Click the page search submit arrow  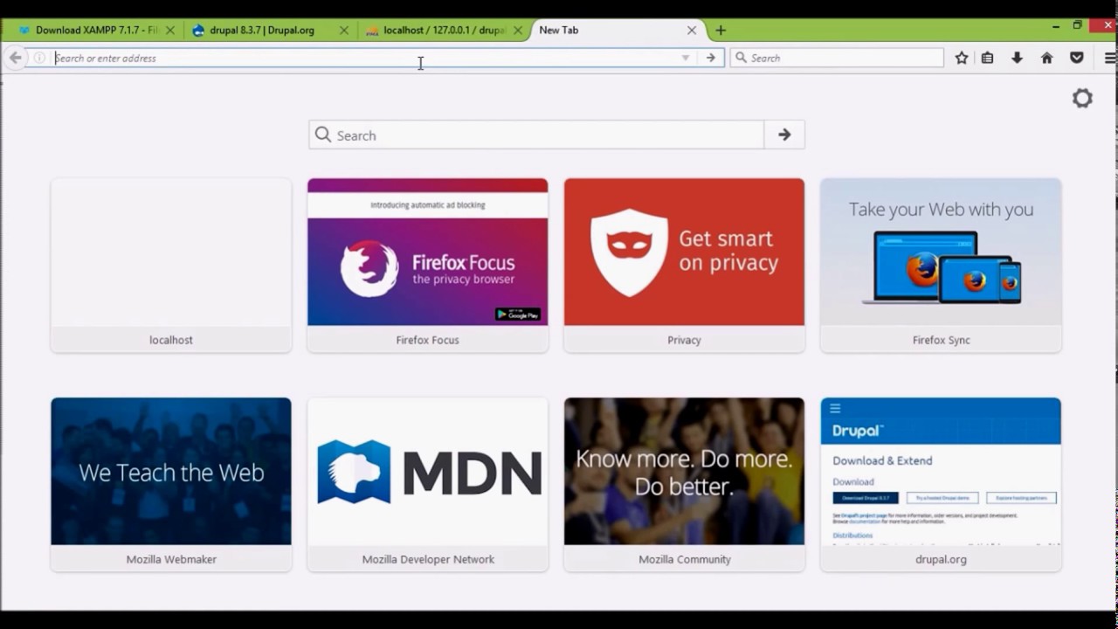pyautogui.click(x=784, y=135)
